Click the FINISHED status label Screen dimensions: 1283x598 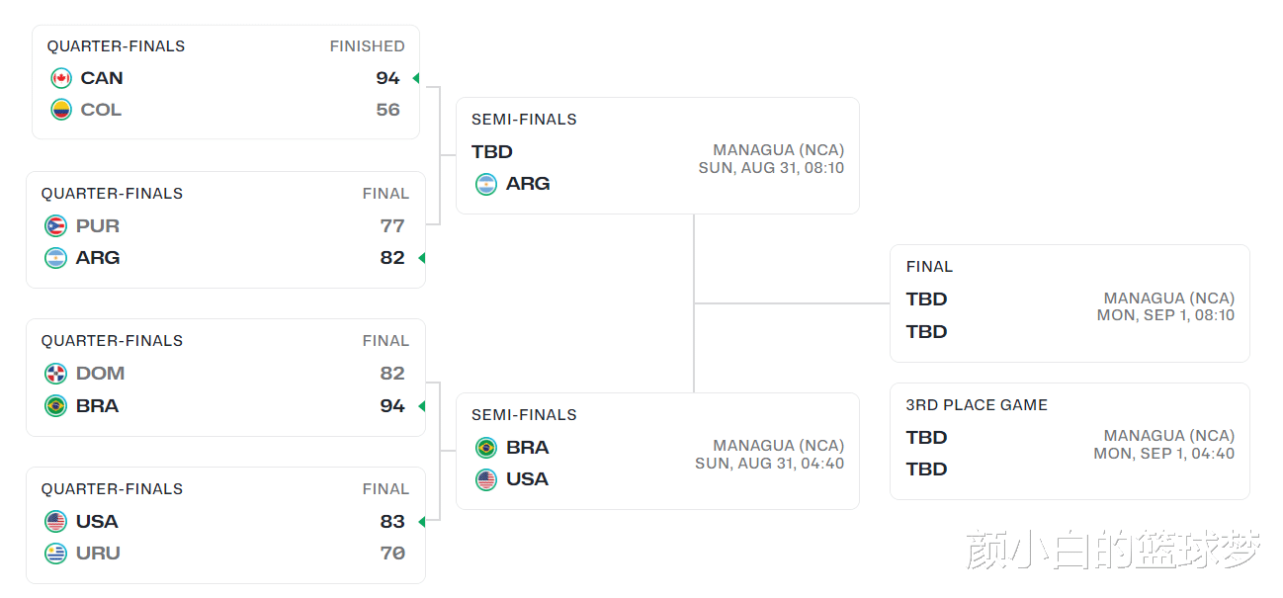point(367,46)
